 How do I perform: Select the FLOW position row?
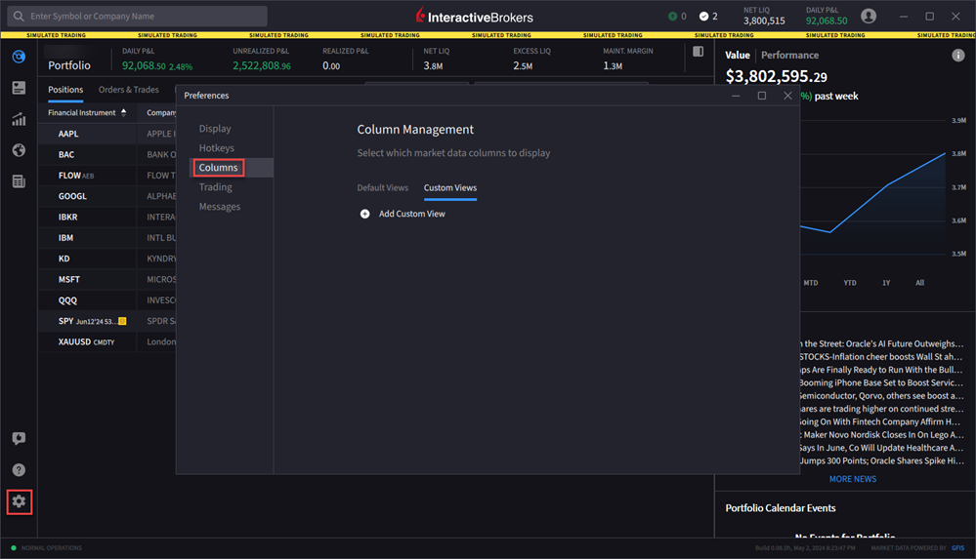point(107,176)
